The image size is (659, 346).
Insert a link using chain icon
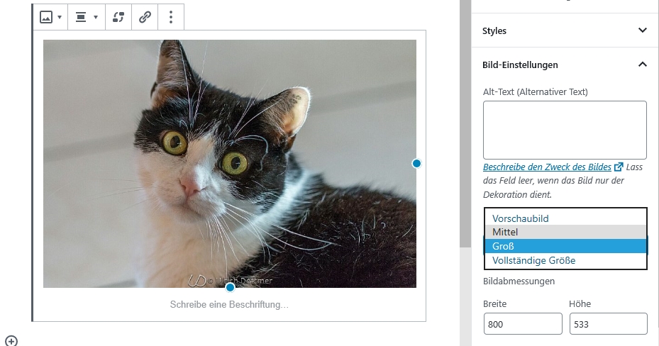coord(145,17)
